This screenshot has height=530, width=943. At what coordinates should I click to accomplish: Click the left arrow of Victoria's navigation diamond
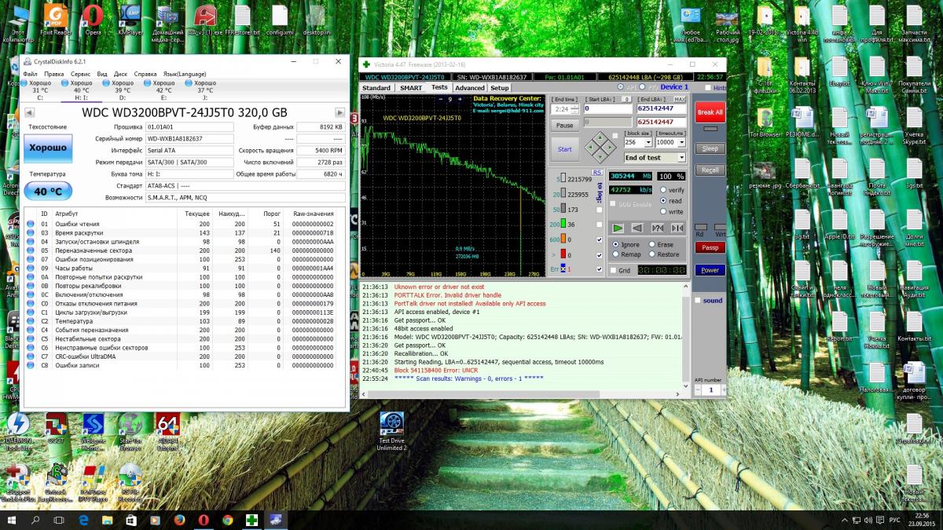click(589, 148)
